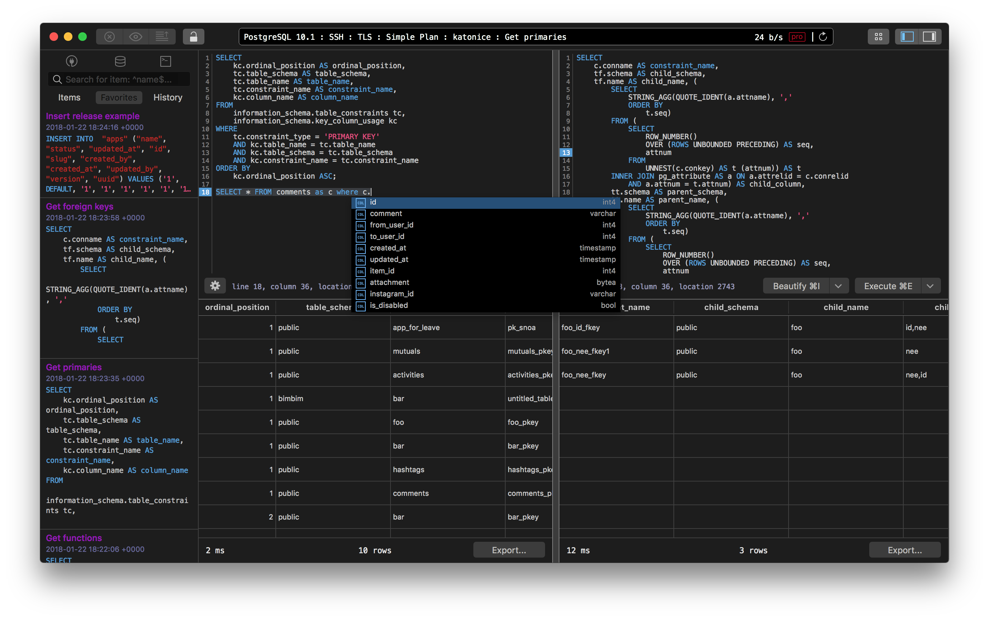The image size is (989, 620).
Task: Switch to the Items tab
Action: [x=69, y=98]
